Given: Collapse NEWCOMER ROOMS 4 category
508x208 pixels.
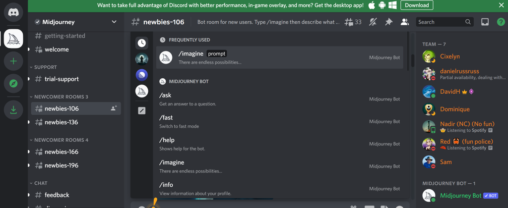Looking at the screenshot, I should (x=61, y=140).
